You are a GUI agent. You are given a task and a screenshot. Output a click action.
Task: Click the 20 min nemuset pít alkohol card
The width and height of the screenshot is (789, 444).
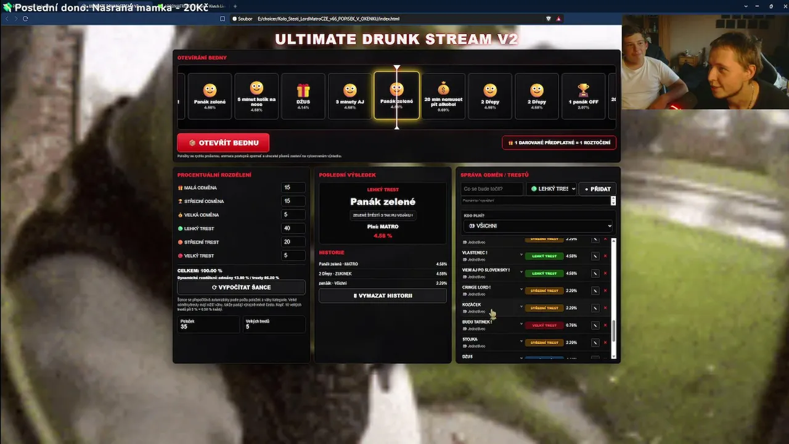click(444, 96)
